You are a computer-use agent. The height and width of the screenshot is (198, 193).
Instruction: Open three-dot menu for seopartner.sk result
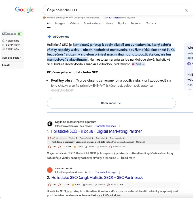[119, 172]
